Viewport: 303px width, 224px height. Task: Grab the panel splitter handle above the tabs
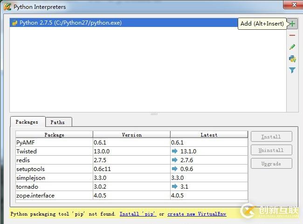pyautogui.click(x=154, y=114)
